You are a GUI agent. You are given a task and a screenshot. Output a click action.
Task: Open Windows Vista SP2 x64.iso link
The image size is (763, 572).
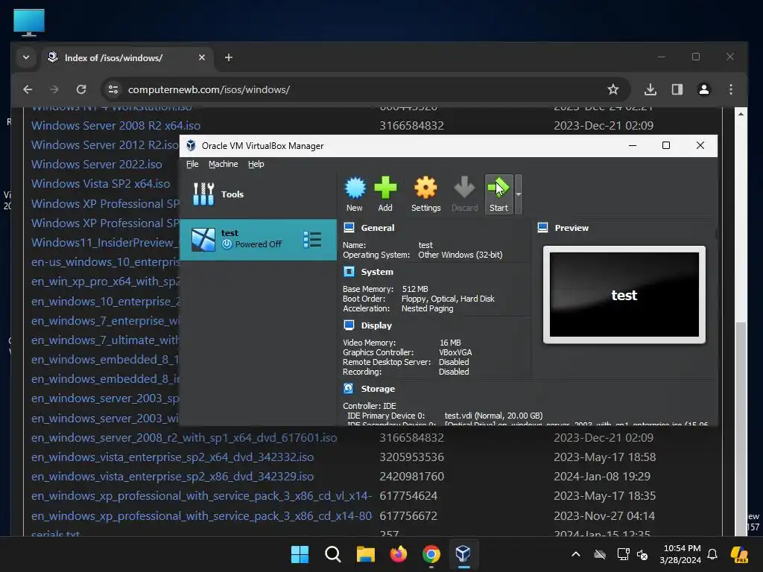[x=101, y=184]
